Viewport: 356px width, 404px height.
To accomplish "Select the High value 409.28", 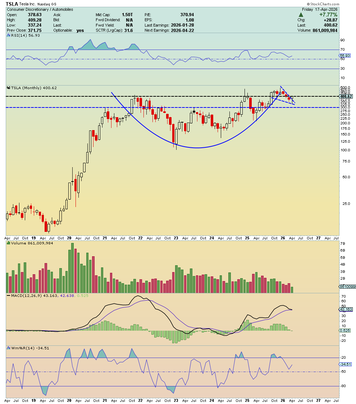I will pos(35,20).
